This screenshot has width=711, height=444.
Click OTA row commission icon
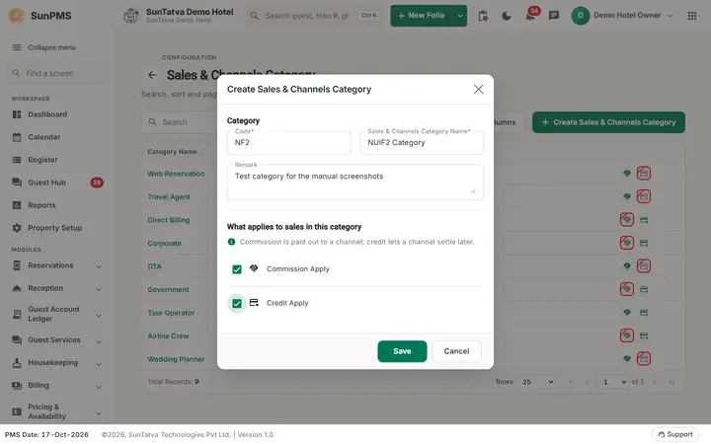[x=627, y=266]
